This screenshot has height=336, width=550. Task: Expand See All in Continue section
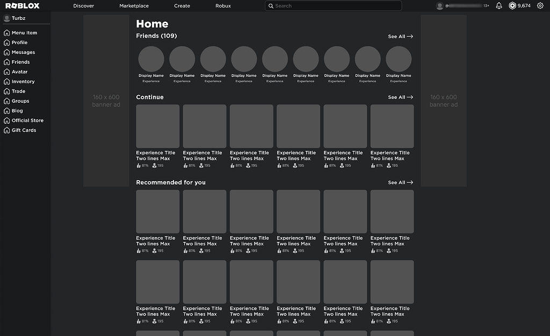tap(400, 97)
